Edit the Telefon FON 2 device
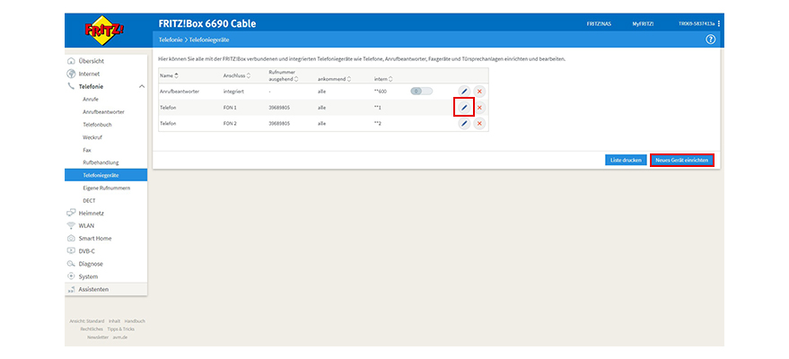This screenshot has width=789, height=359. pos(464,123)
